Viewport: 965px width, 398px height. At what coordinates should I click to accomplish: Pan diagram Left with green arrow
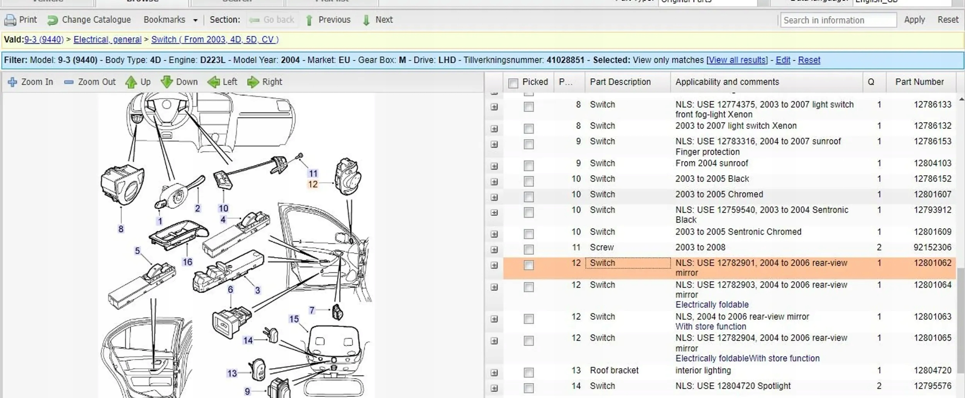click(213, 82)
